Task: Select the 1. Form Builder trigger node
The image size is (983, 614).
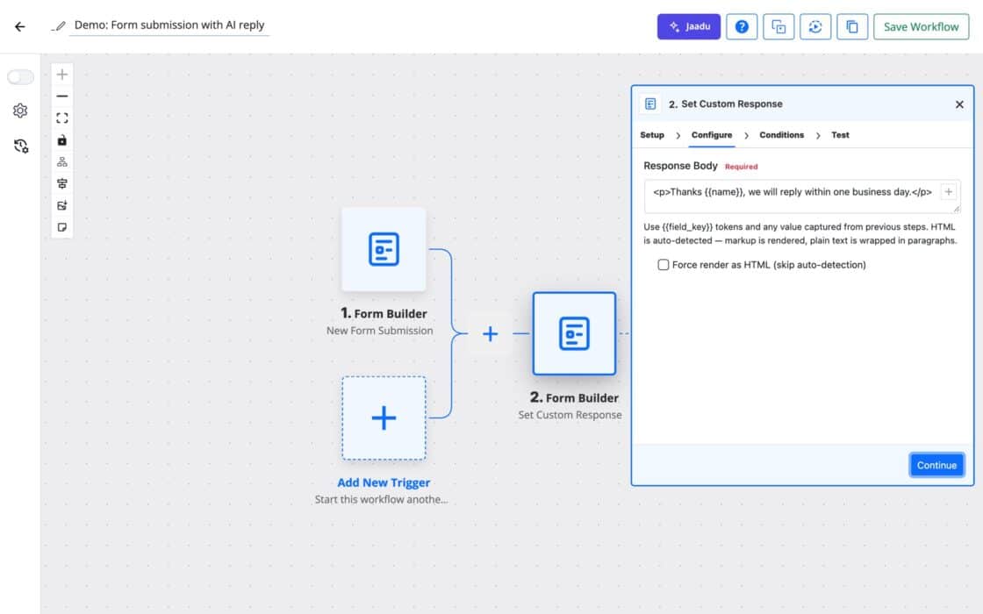Action: click(384, 249)
